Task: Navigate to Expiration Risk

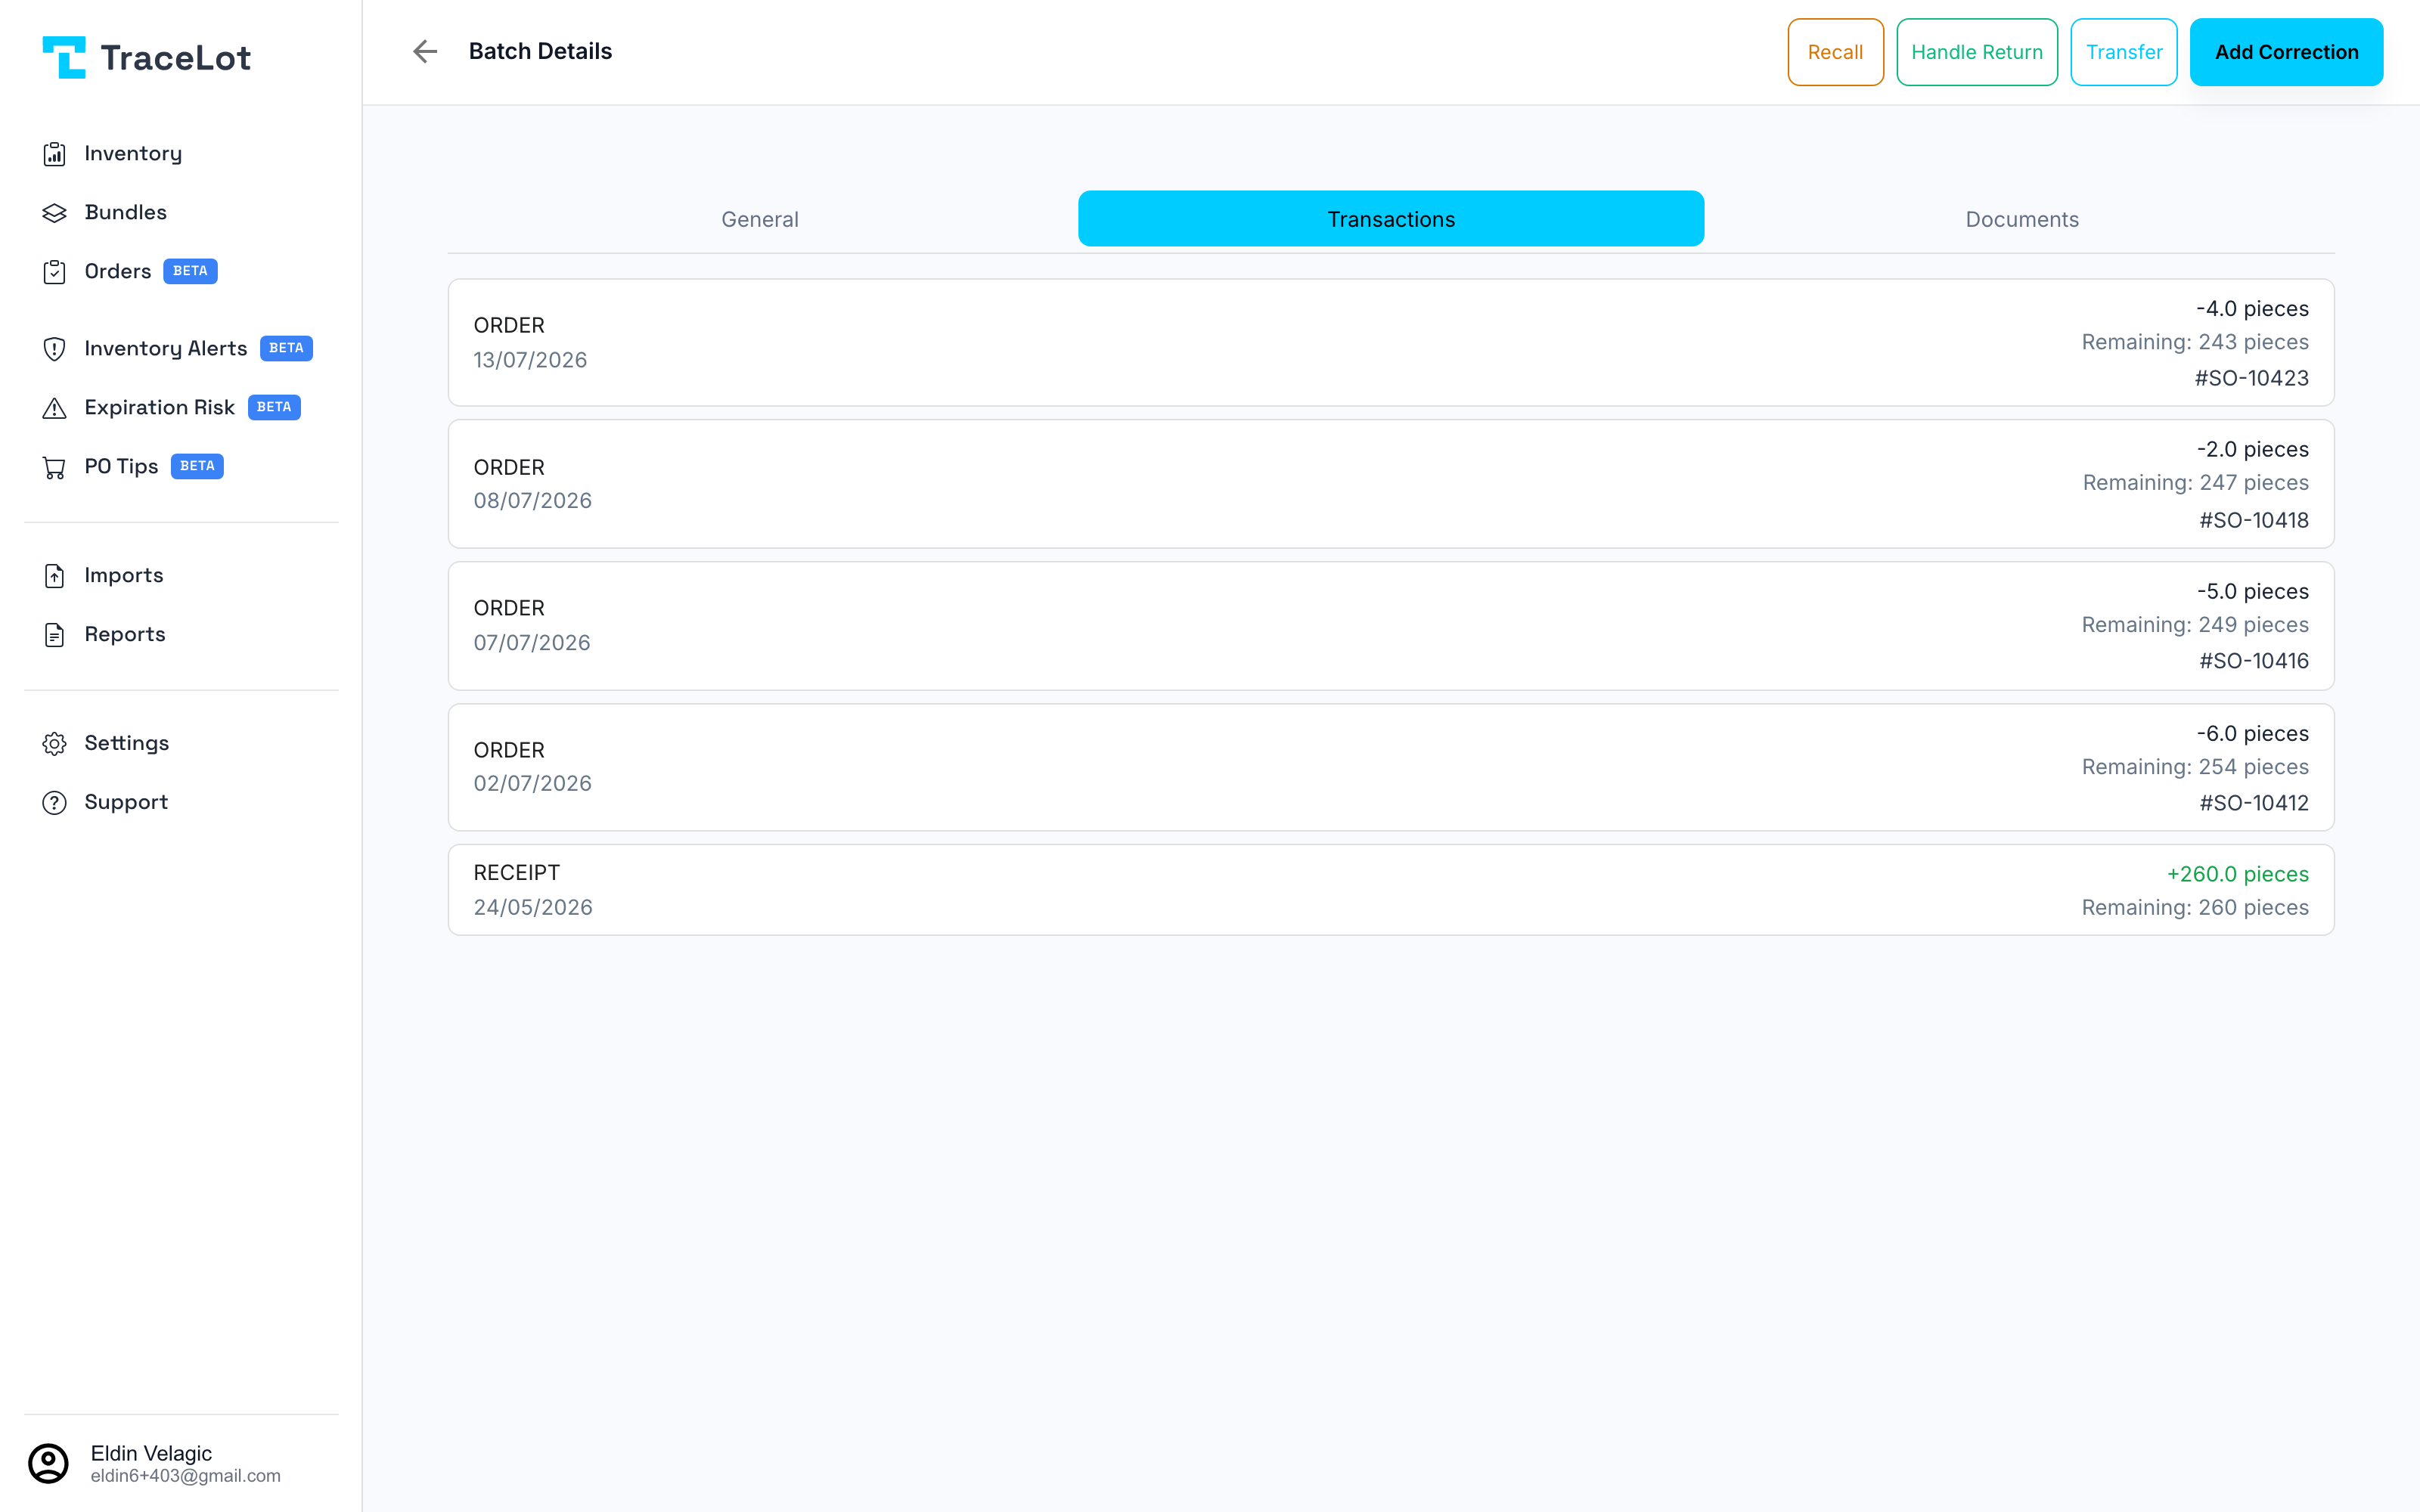Action: click(x=160, y=408)
